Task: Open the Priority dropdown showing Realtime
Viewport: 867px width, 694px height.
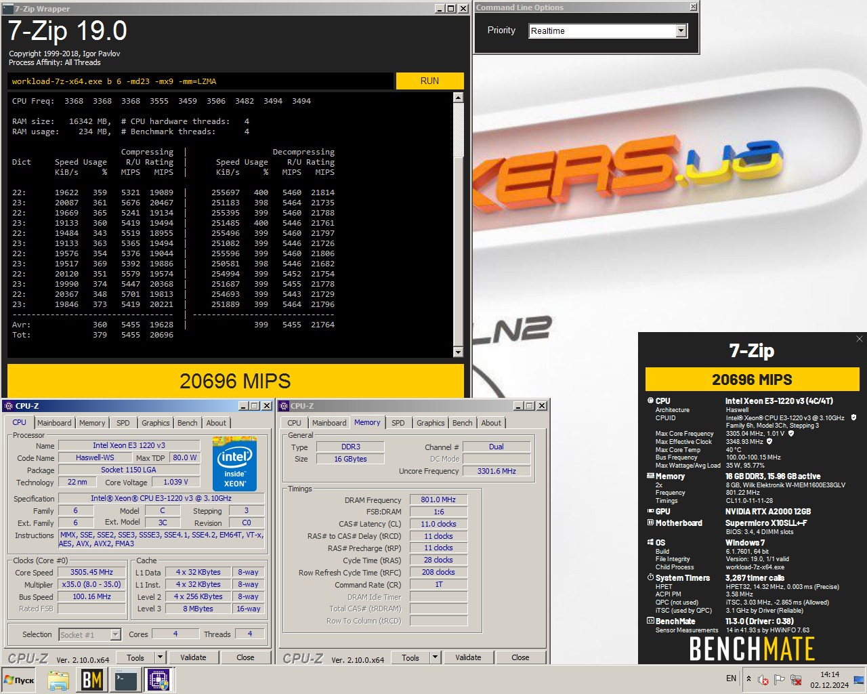Action: pos(681,30)
